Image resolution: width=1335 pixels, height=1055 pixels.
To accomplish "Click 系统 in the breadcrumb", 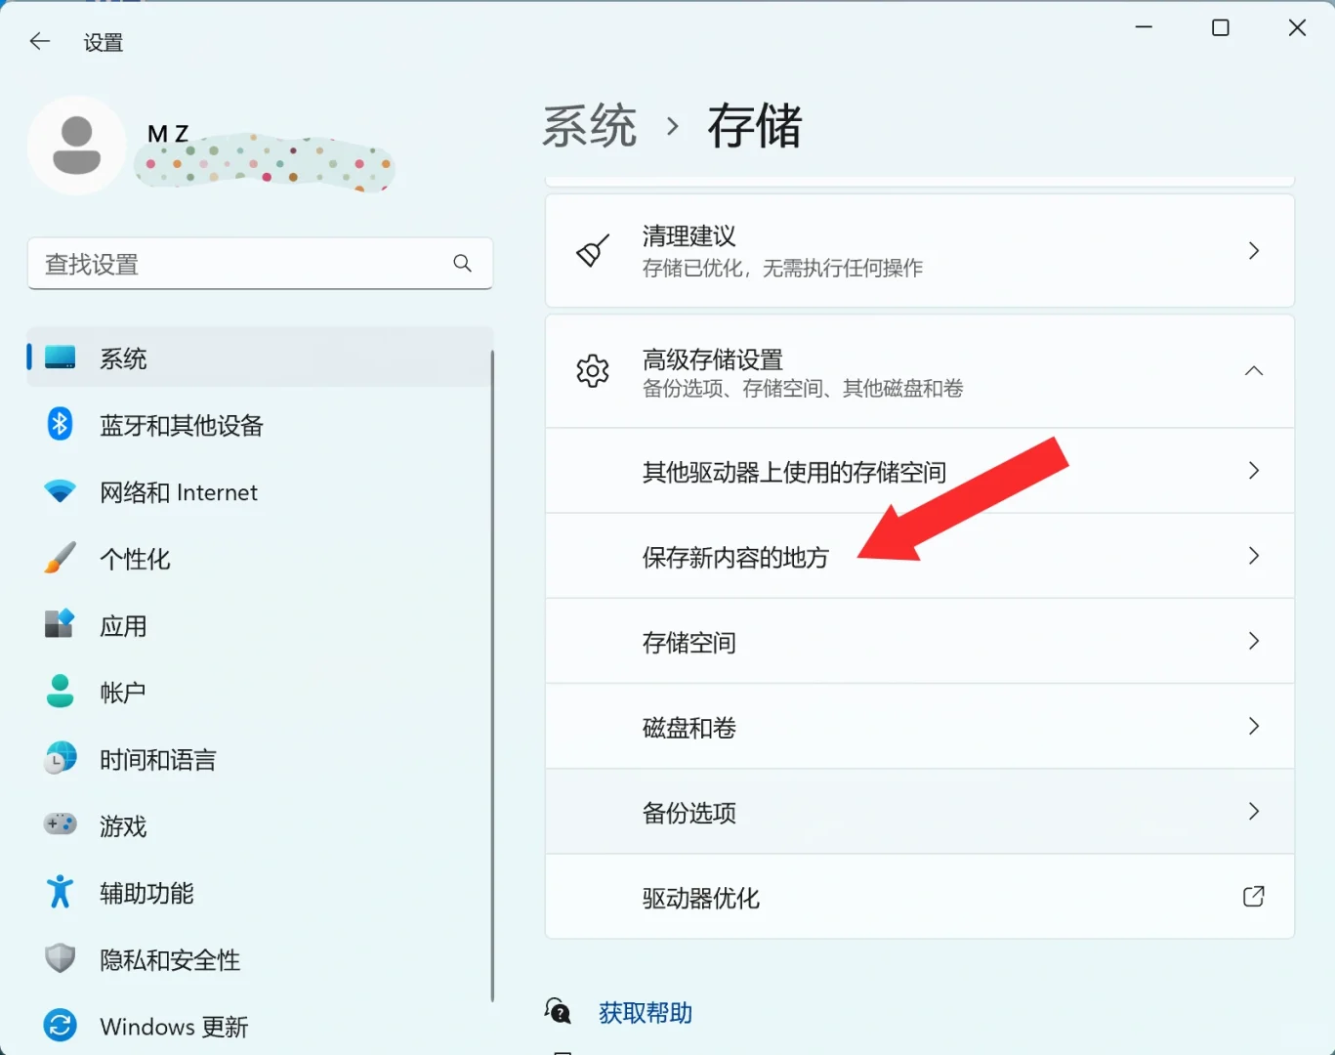I will tap(590, 126).
